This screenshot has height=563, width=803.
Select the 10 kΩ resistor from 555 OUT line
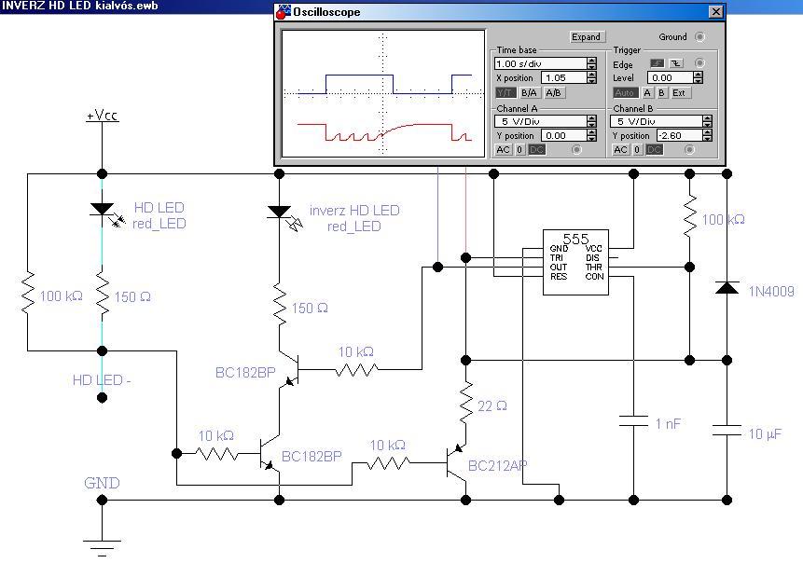coord(357,369)
